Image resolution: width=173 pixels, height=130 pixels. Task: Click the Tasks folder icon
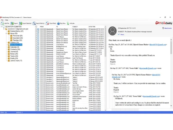click(9, 56)
